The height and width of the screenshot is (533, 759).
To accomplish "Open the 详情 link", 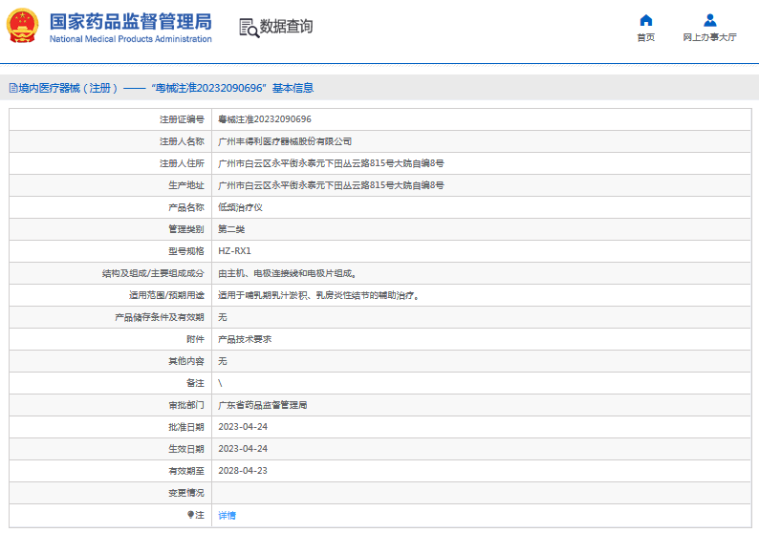I will [227, 515].
